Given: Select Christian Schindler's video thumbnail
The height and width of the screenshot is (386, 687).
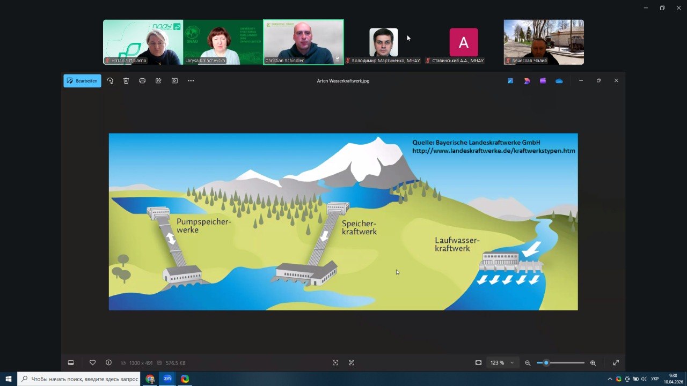Looking at the screenshot, I should (x=303, y=42).
